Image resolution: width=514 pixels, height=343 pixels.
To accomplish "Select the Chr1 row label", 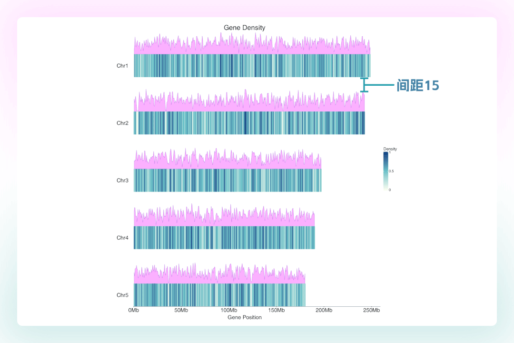I will [122, 66].
